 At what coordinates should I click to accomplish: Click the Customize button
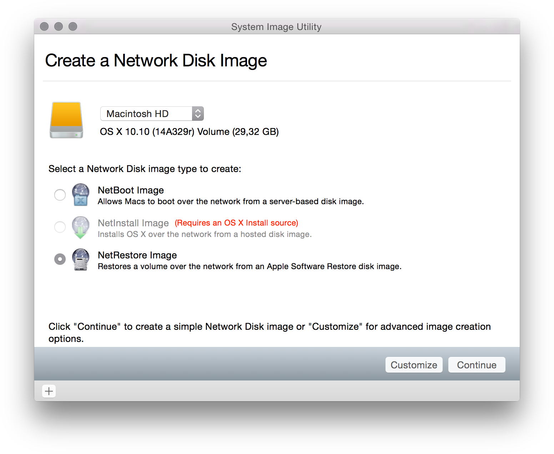pyautogui.click(x=414, y=365)
